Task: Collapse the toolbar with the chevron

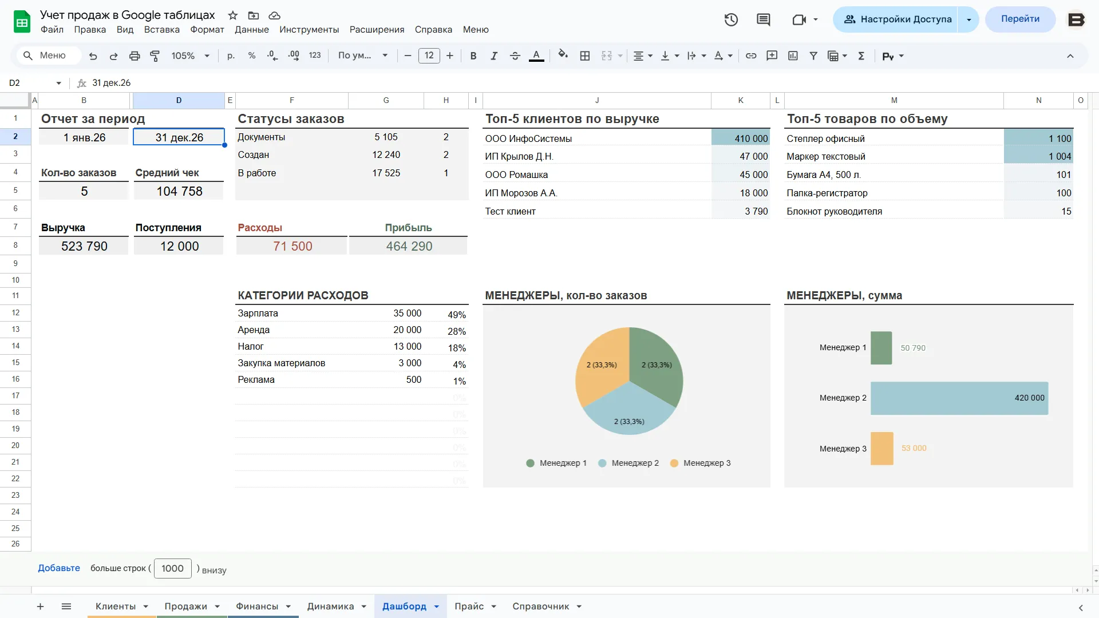Action: click(x=1070, y=56)
